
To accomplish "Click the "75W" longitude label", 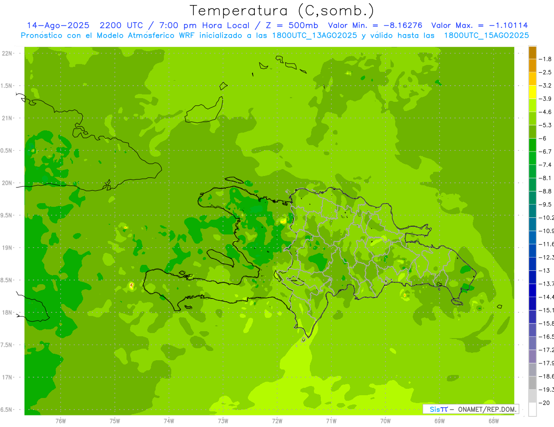I will pos(114,421).
